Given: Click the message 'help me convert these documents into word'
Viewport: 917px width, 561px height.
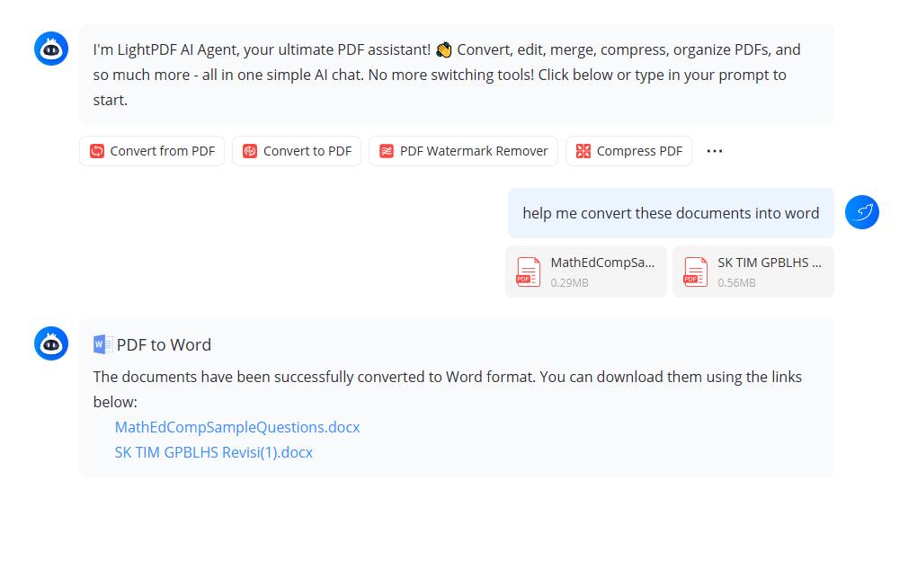Looking at the screenshot, I should tap(671, 213).
